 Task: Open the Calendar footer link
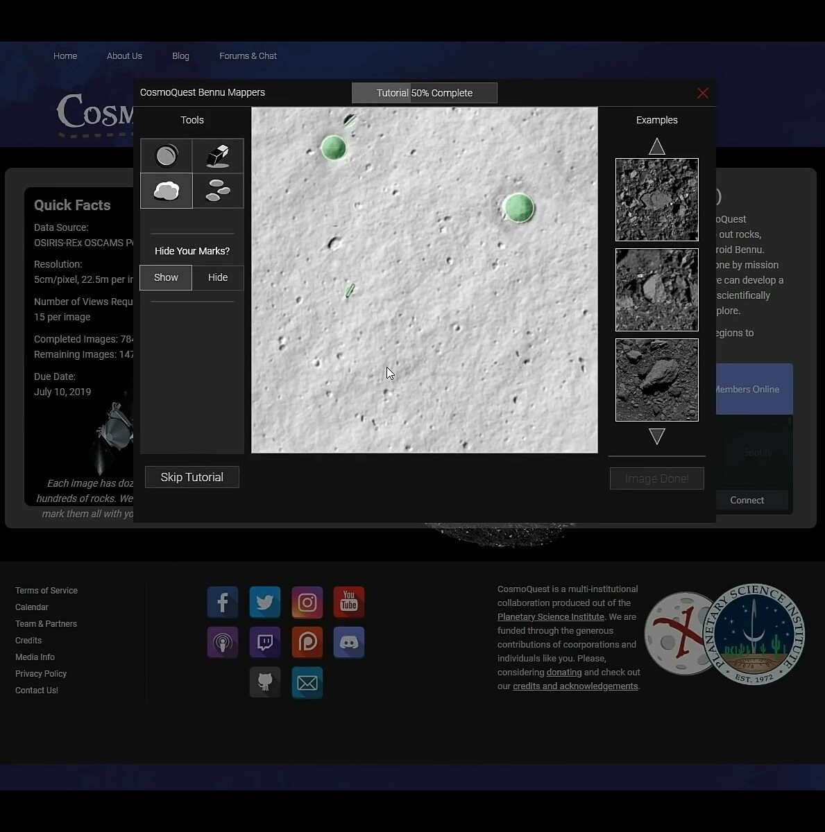tap(32, 607)
